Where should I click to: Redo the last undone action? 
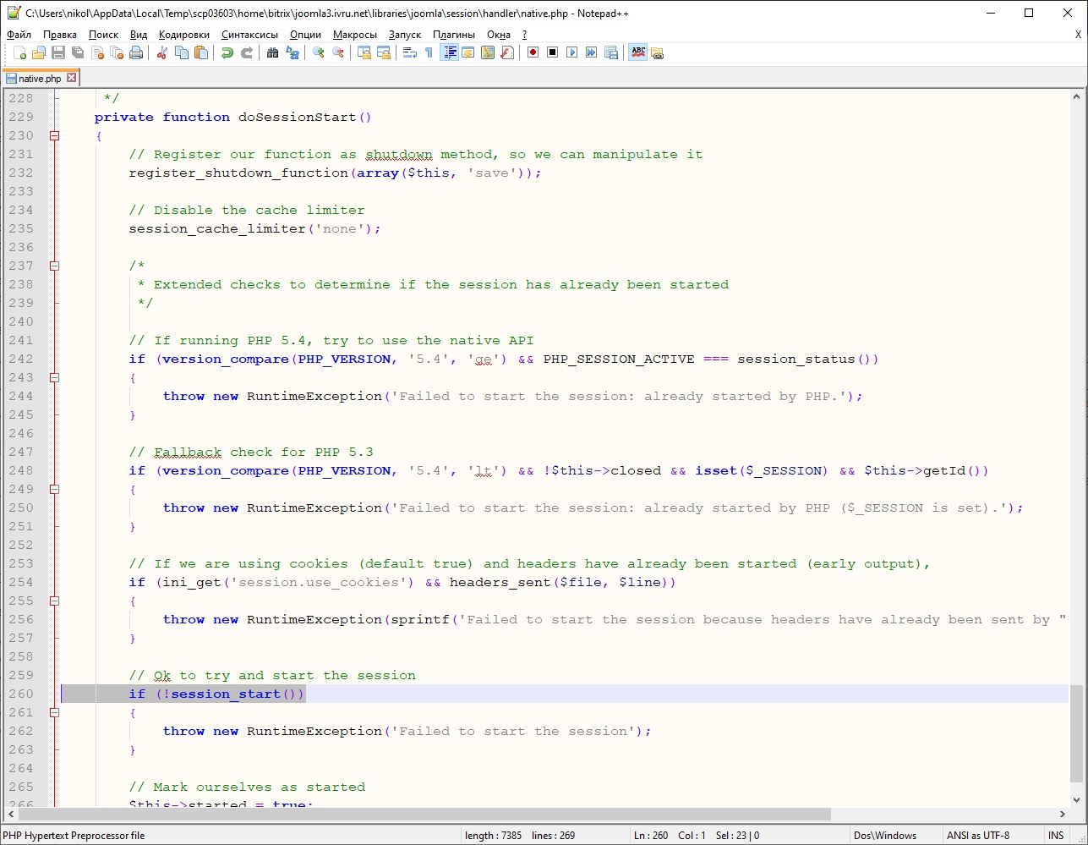point(247,52)
